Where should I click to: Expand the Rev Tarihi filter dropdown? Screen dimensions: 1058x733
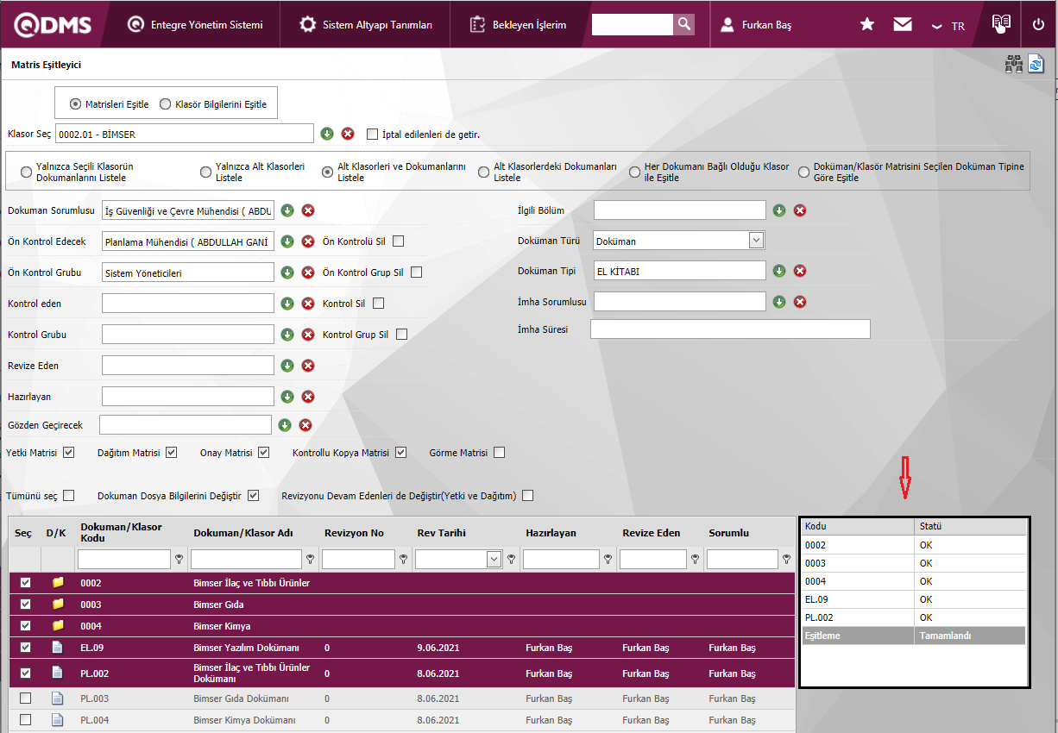coord(494,560)
